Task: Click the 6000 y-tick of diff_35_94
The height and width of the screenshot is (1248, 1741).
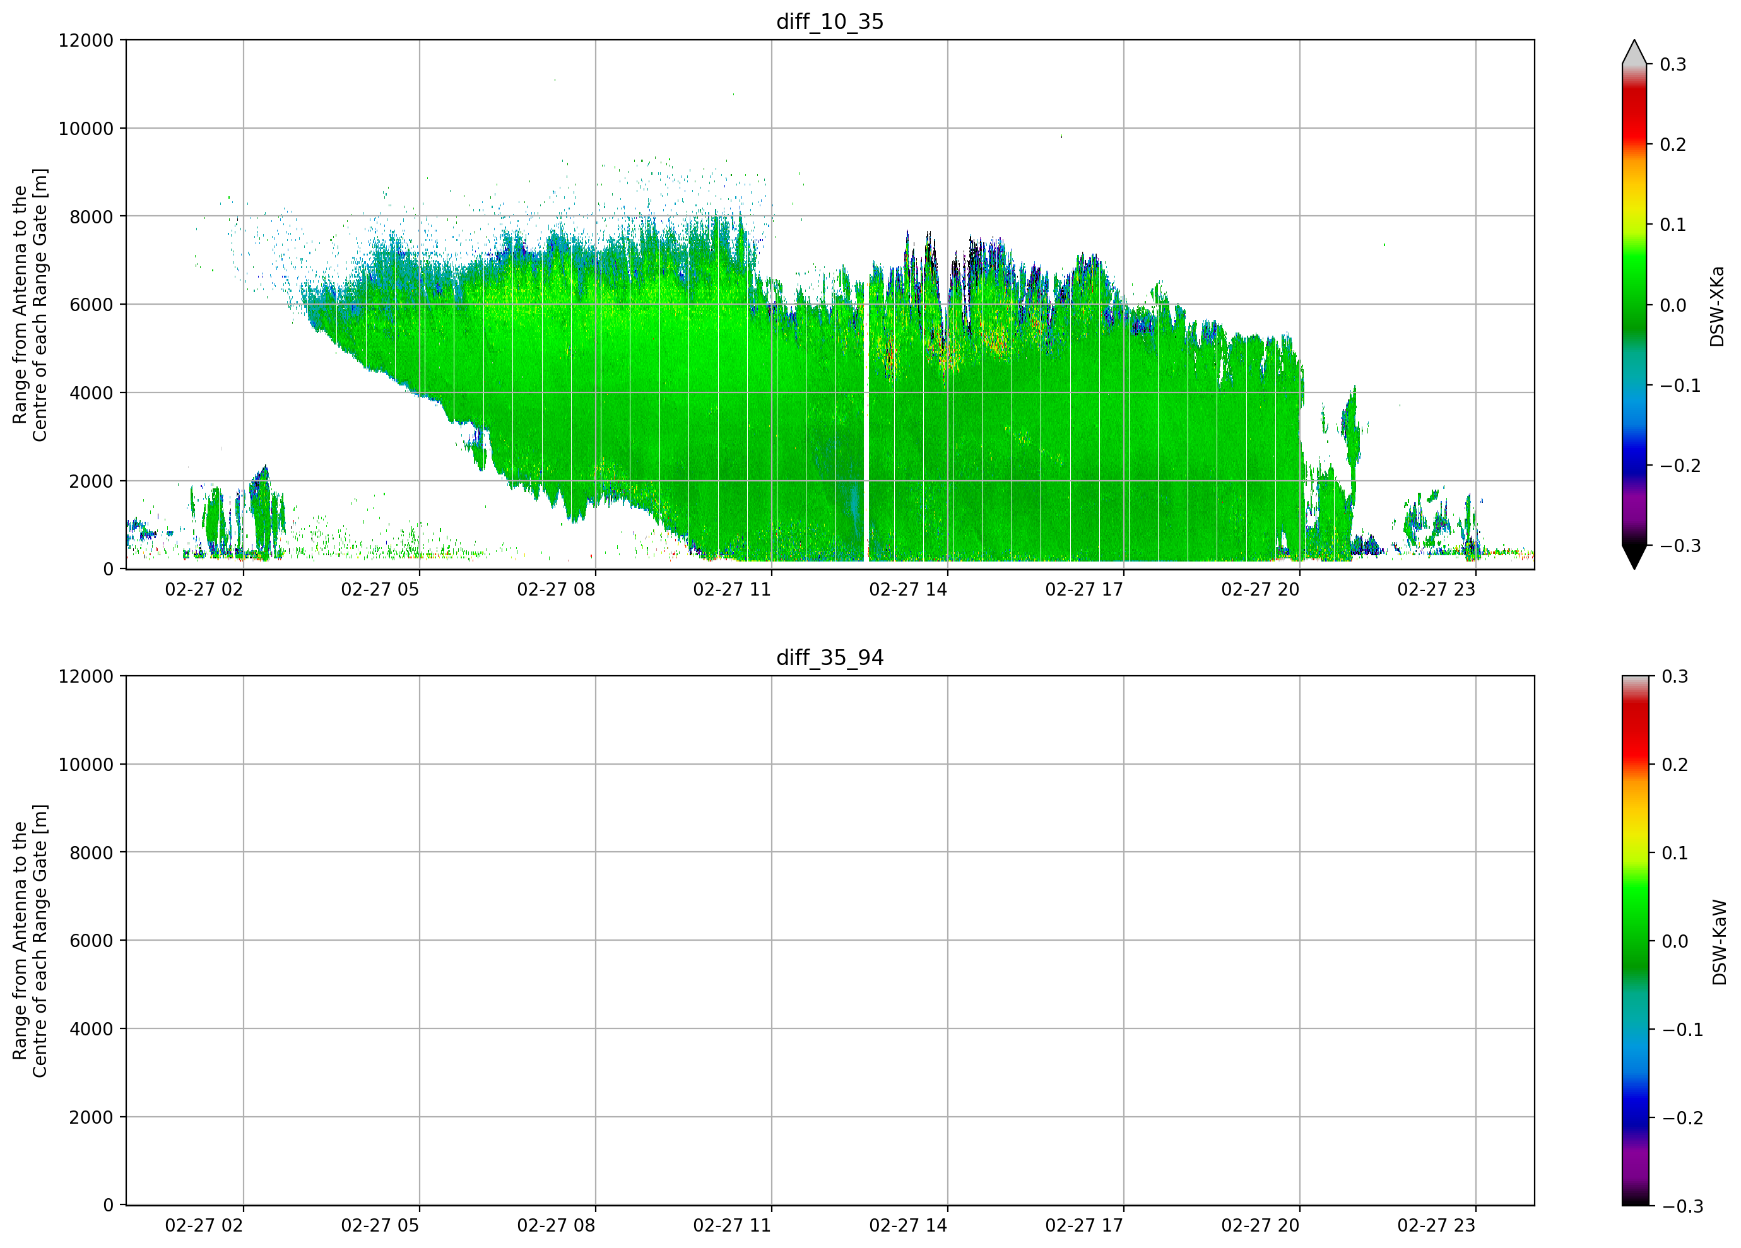Action: [x=91, y=941]
